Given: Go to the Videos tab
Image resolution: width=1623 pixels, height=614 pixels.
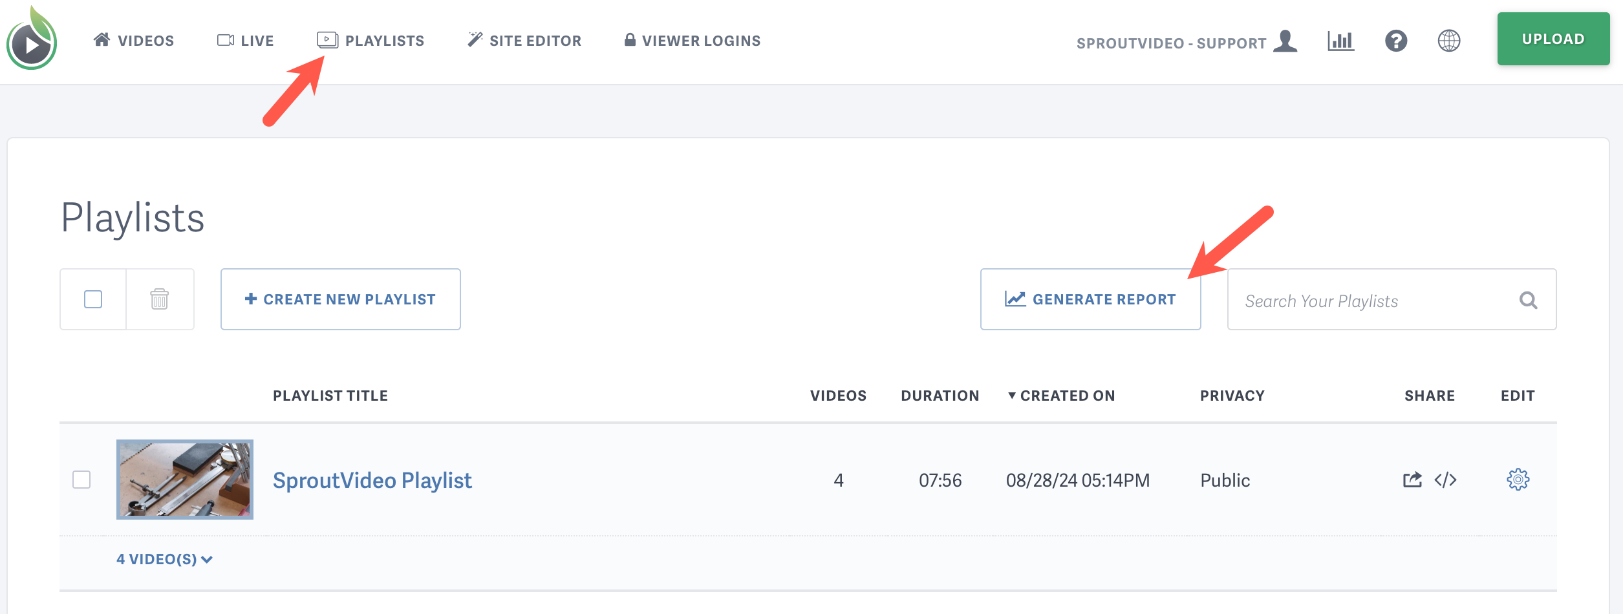Looking at the screenshot, I should [x=134, y=41].
